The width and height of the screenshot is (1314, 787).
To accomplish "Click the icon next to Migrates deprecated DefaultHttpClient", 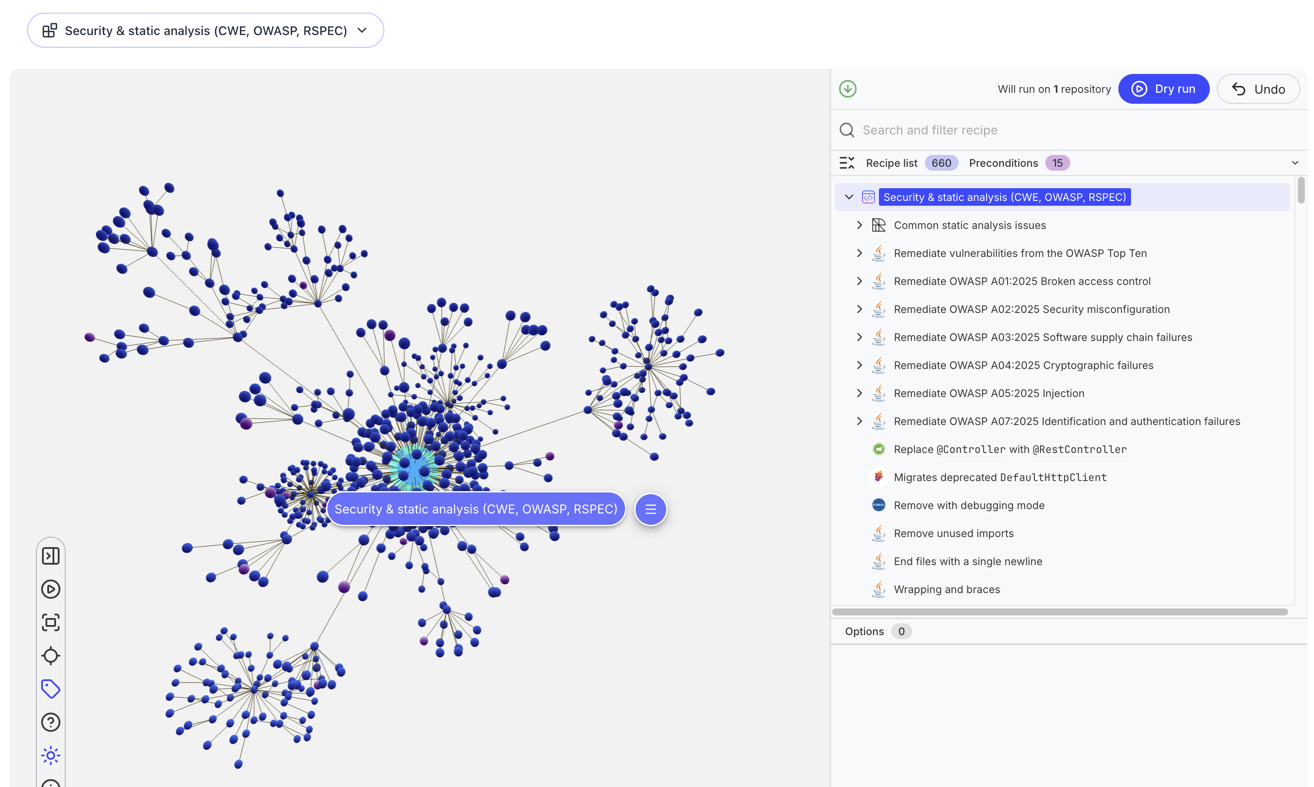I will [x=878, y=477].
